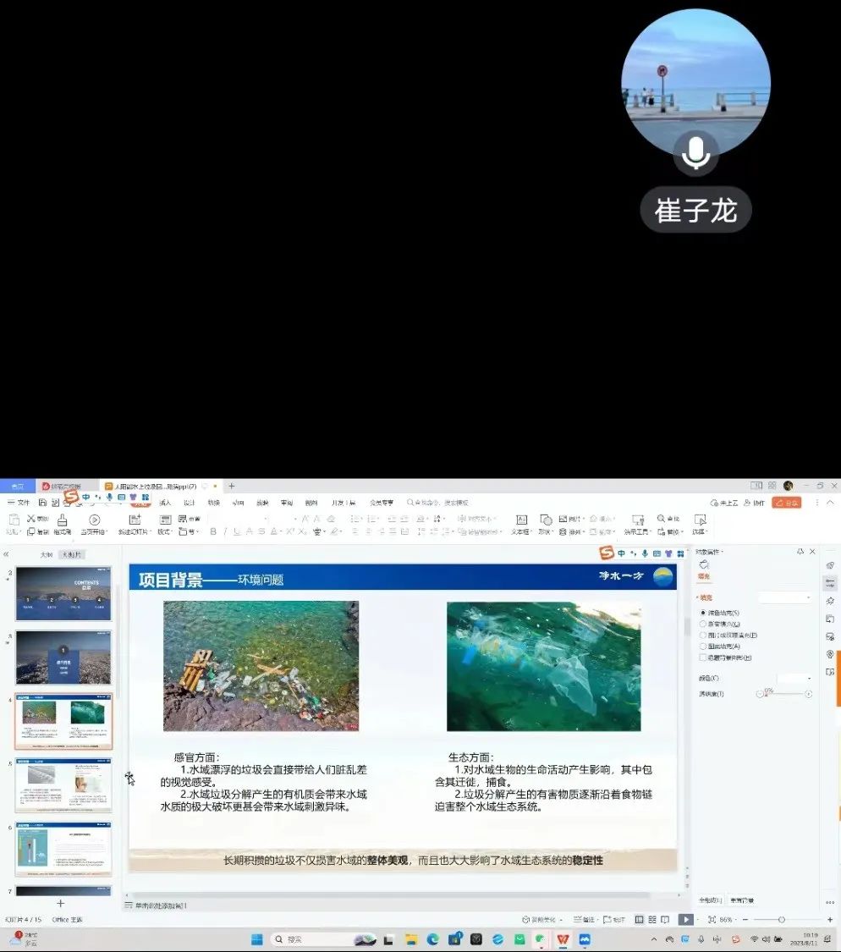Click the bold B formatting icon
Image resolution: width=841 pixels, height=952 pixels.
[x=213, y=532]
